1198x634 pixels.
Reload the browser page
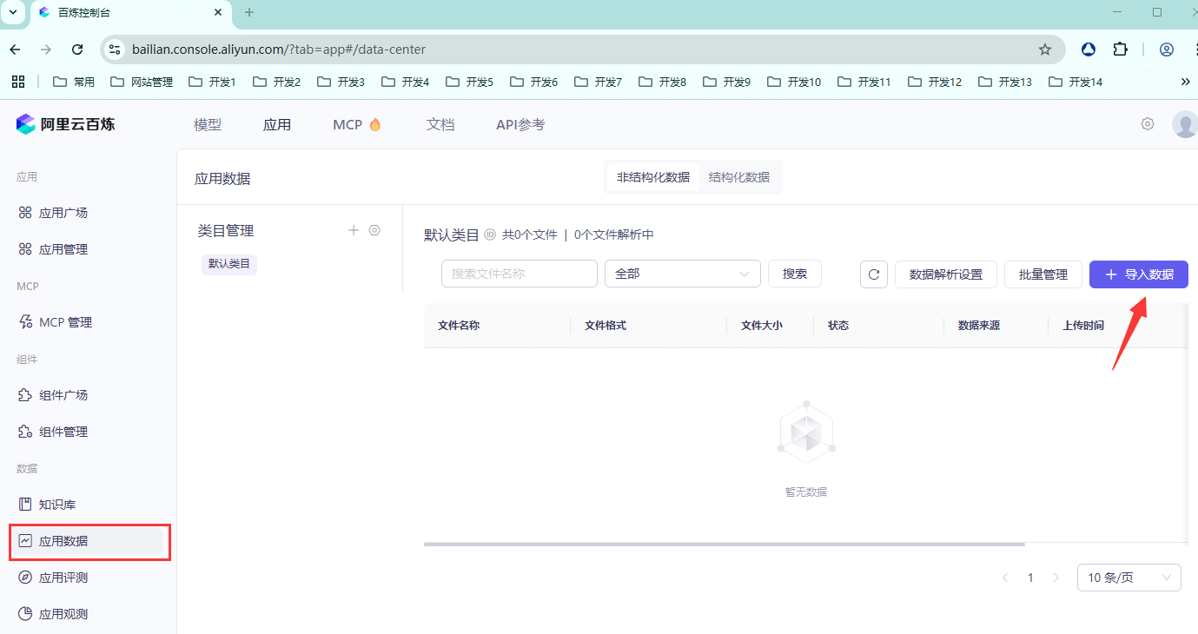point(77,50)
